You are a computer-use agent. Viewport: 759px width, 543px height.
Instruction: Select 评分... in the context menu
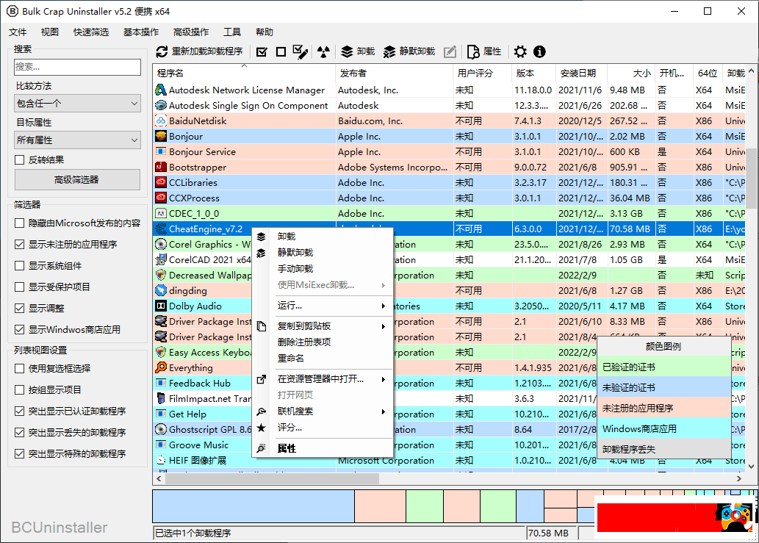(323, 428)
